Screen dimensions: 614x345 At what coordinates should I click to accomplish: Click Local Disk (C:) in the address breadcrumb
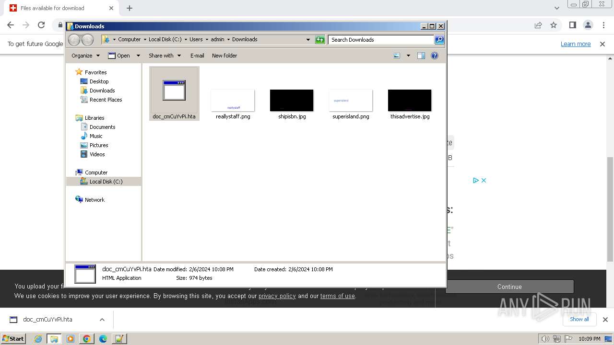165,39
